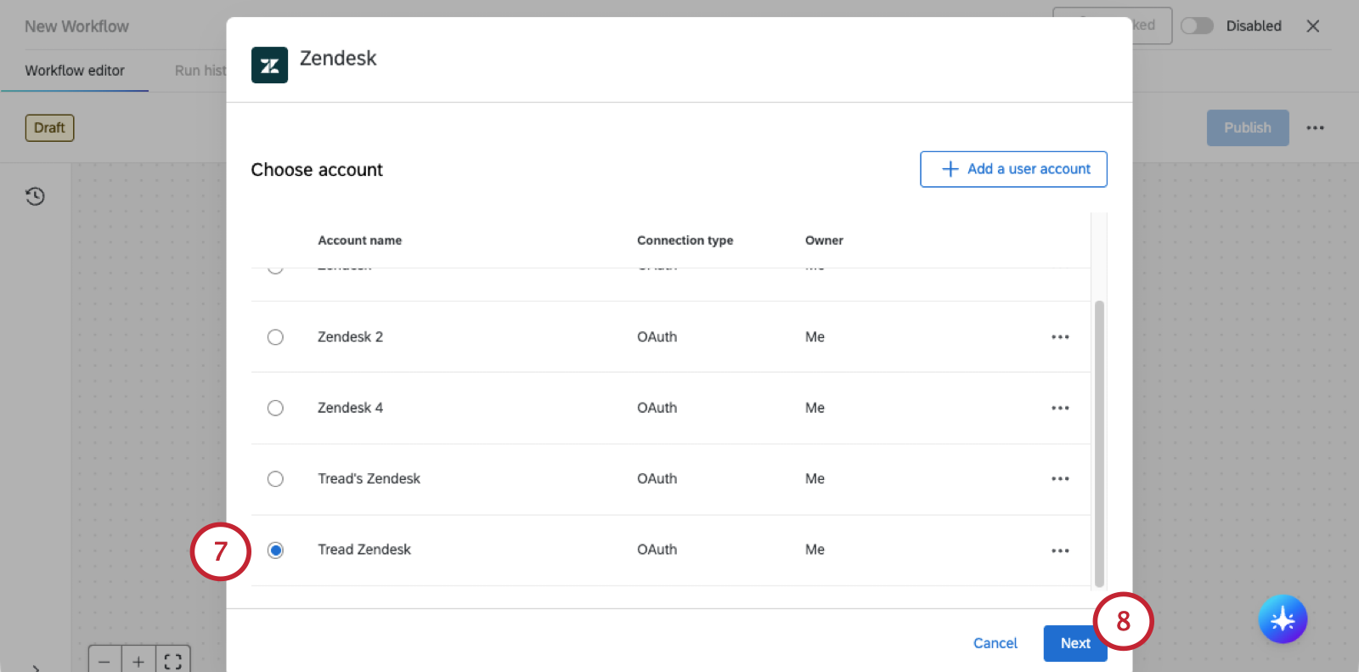Click the New Workflow title
This screenshot has height=672, width=1359.
point(76,26)
